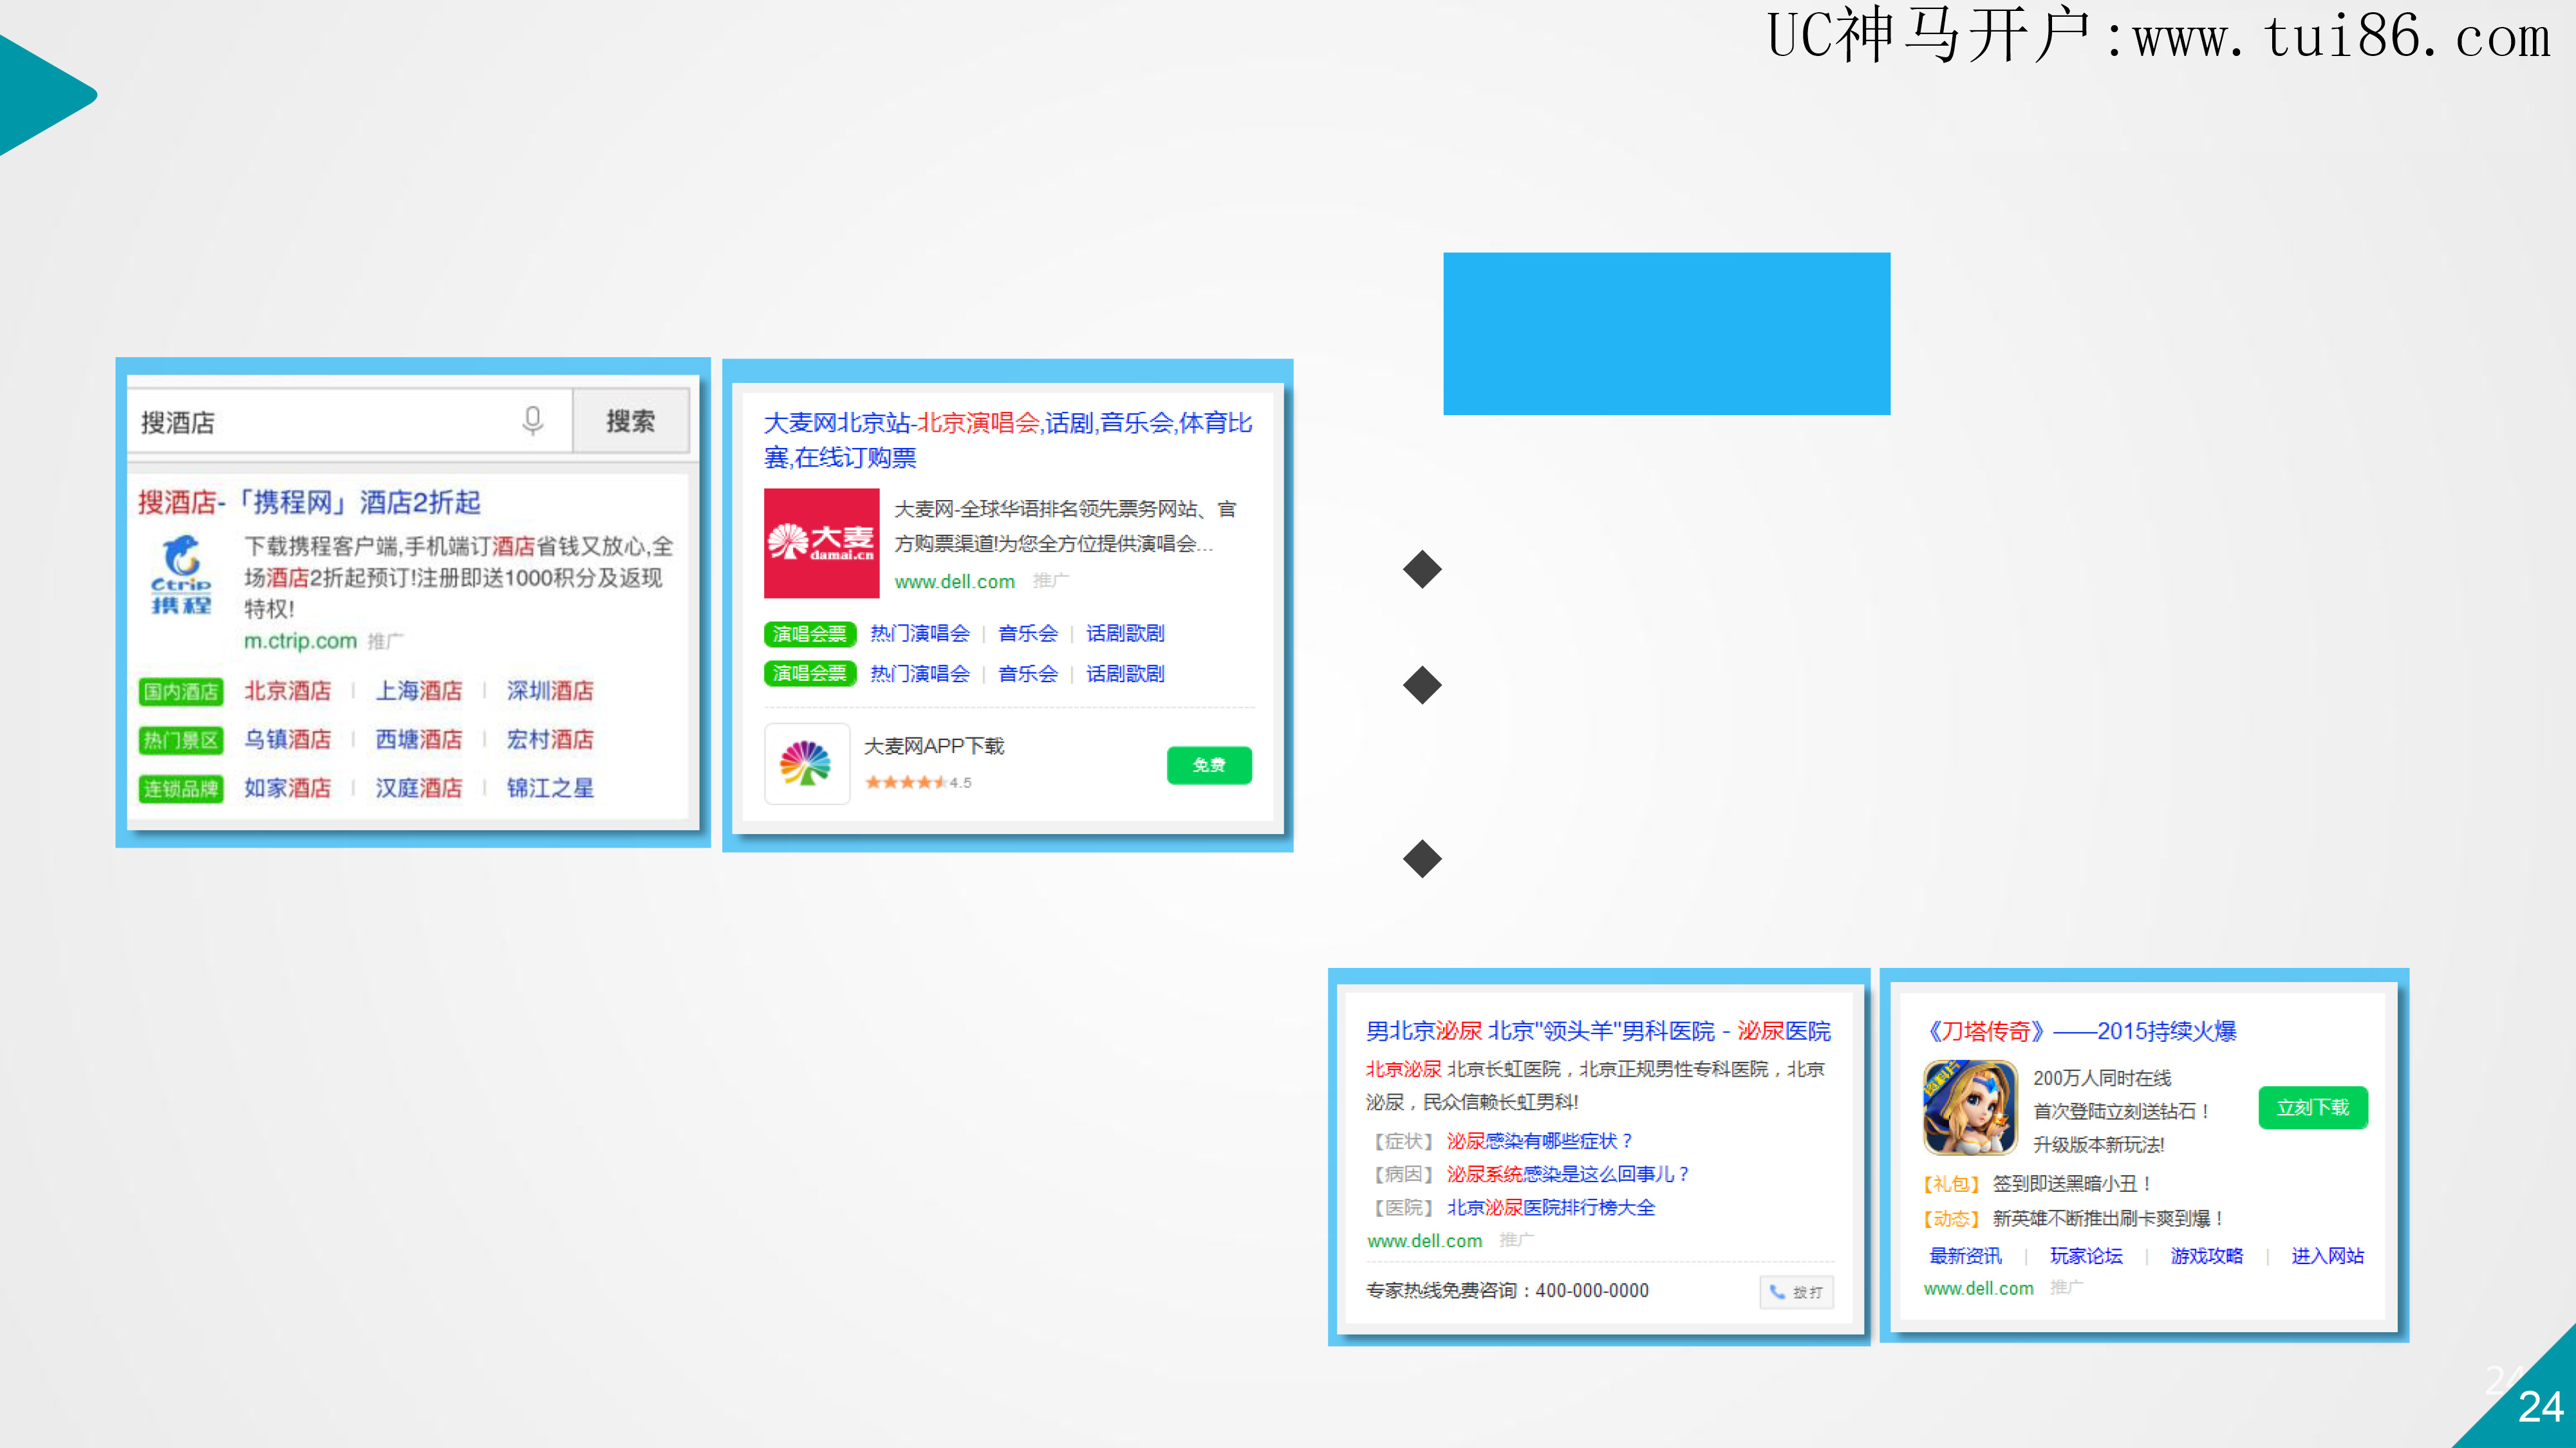Open the 泌尿感染有哪些症状？ link
Image resolution: width=2576 pixels, height=1448 pixels.
pos(1541,1141)
